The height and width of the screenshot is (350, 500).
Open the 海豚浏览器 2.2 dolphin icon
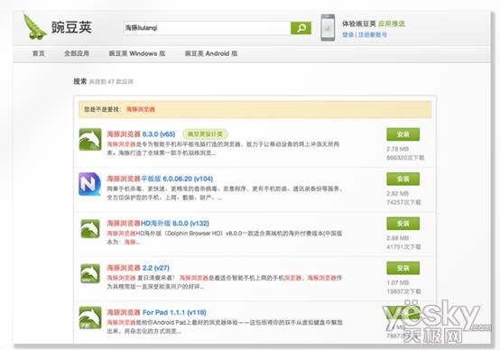coord(90,273)
